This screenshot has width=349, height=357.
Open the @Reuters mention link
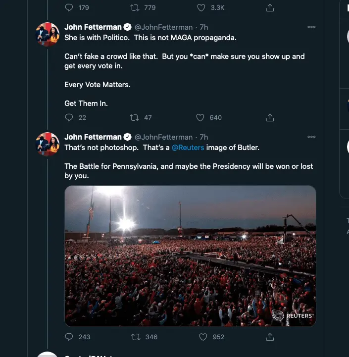tap(188, 148)
